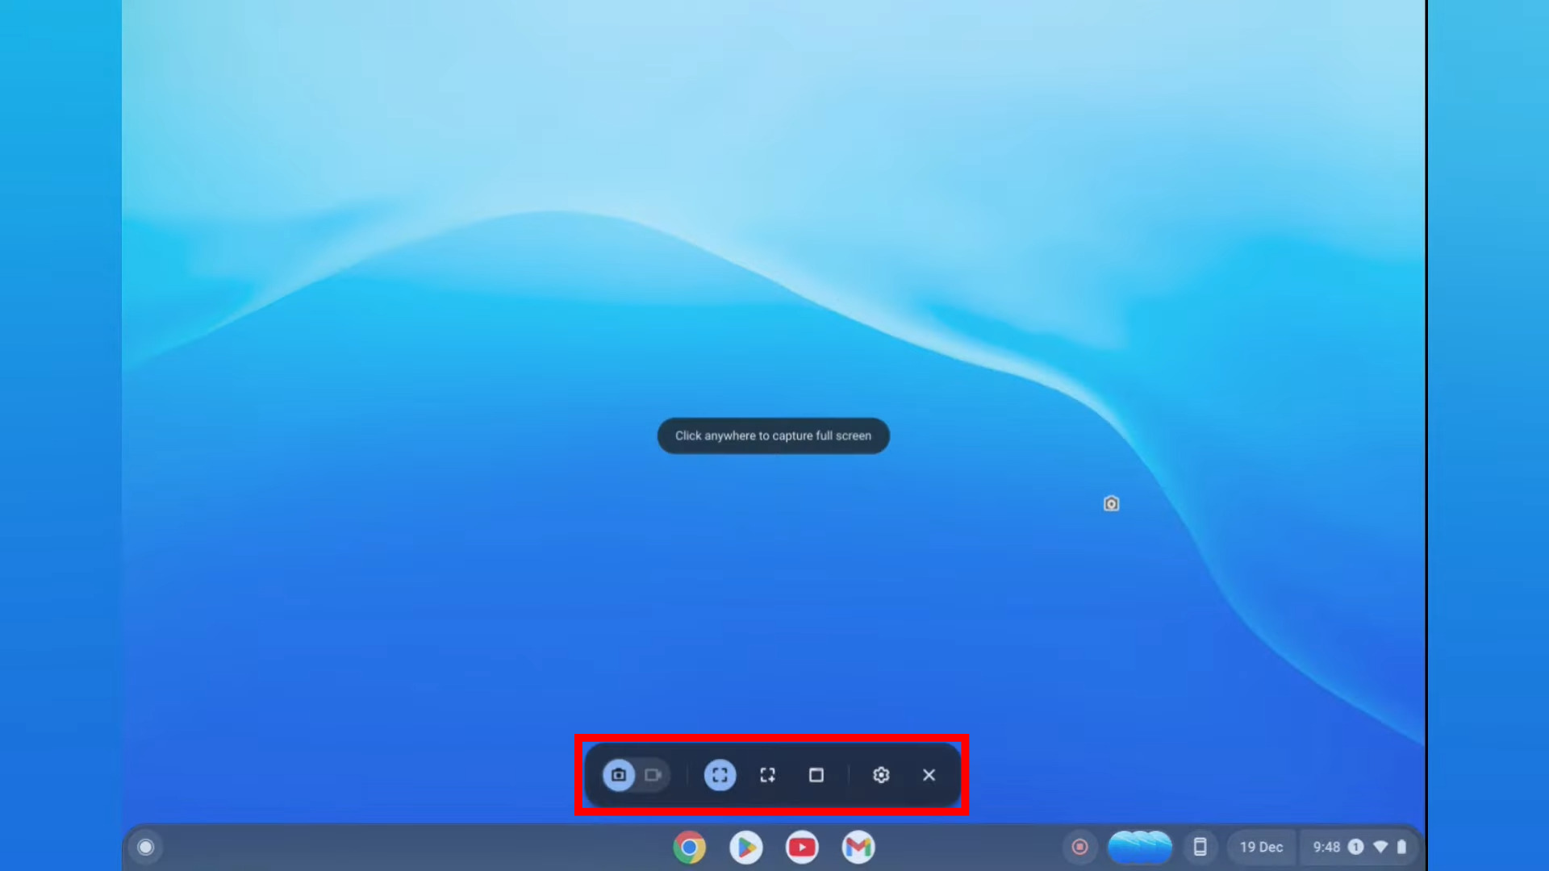Open YouTube from the shelf
The image size is (1549, 871).
(x=802, y=847)
